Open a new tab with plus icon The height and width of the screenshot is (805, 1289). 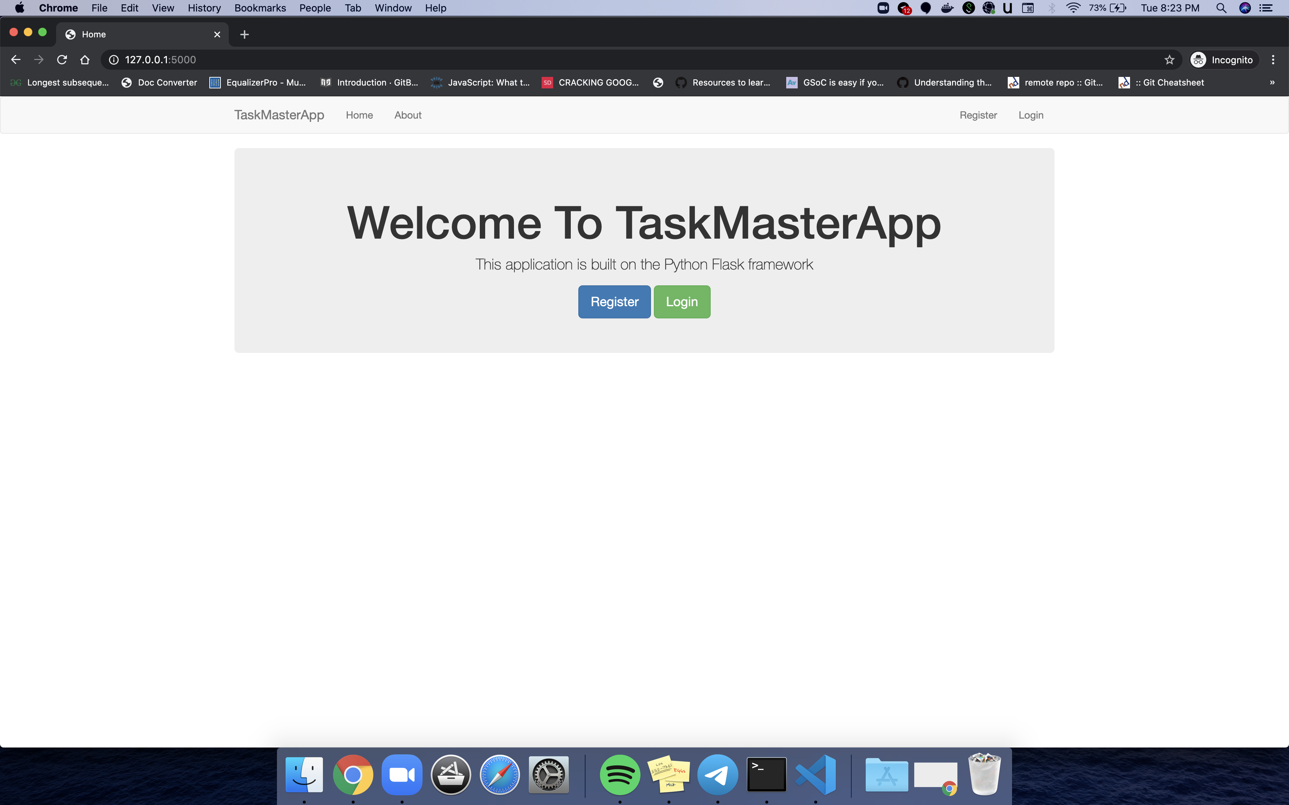point(245,34)
